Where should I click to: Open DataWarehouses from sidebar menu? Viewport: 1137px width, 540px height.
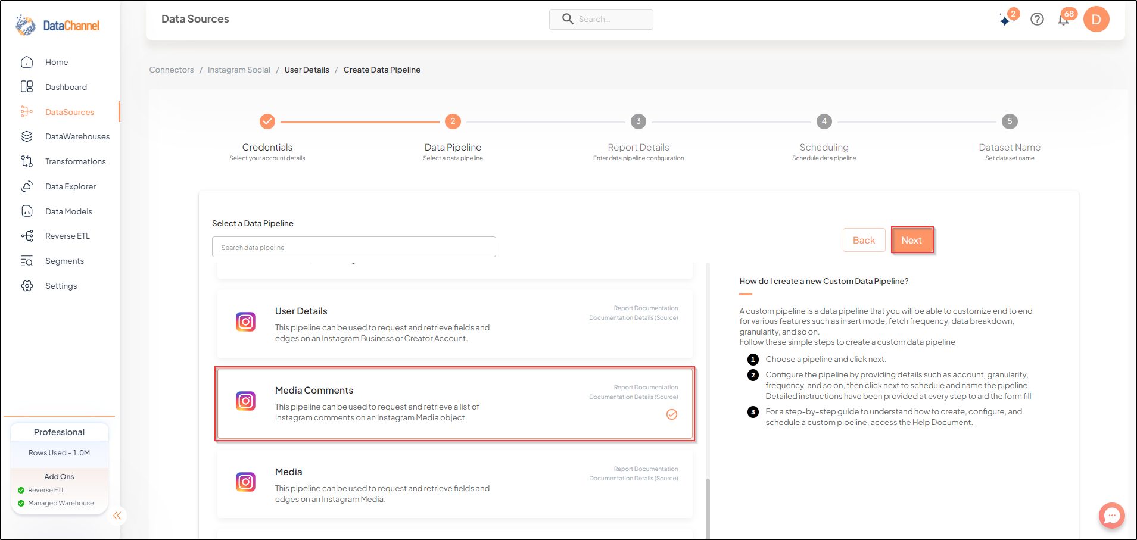pyautogui.click(x=77, y=136)
